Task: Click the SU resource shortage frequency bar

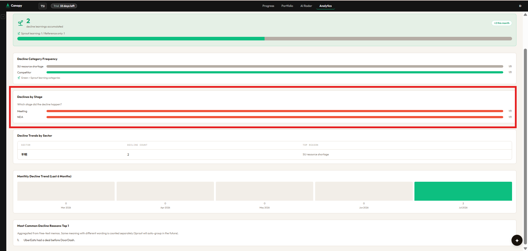Action: pos(275,67)
